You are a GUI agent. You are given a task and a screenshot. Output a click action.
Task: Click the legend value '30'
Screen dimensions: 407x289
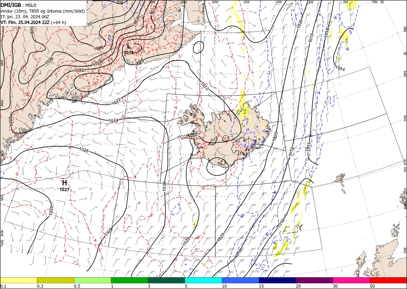[x=335, y=286]
